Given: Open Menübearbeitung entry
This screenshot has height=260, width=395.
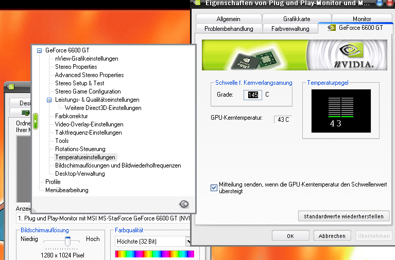Looking at the screenshot, I should 67,190.
